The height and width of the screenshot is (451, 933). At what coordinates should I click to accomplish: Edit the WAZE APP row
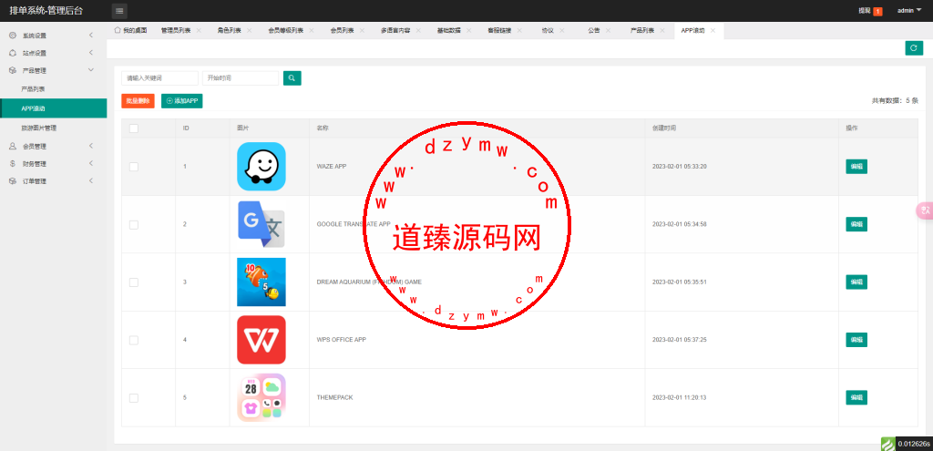856,167
